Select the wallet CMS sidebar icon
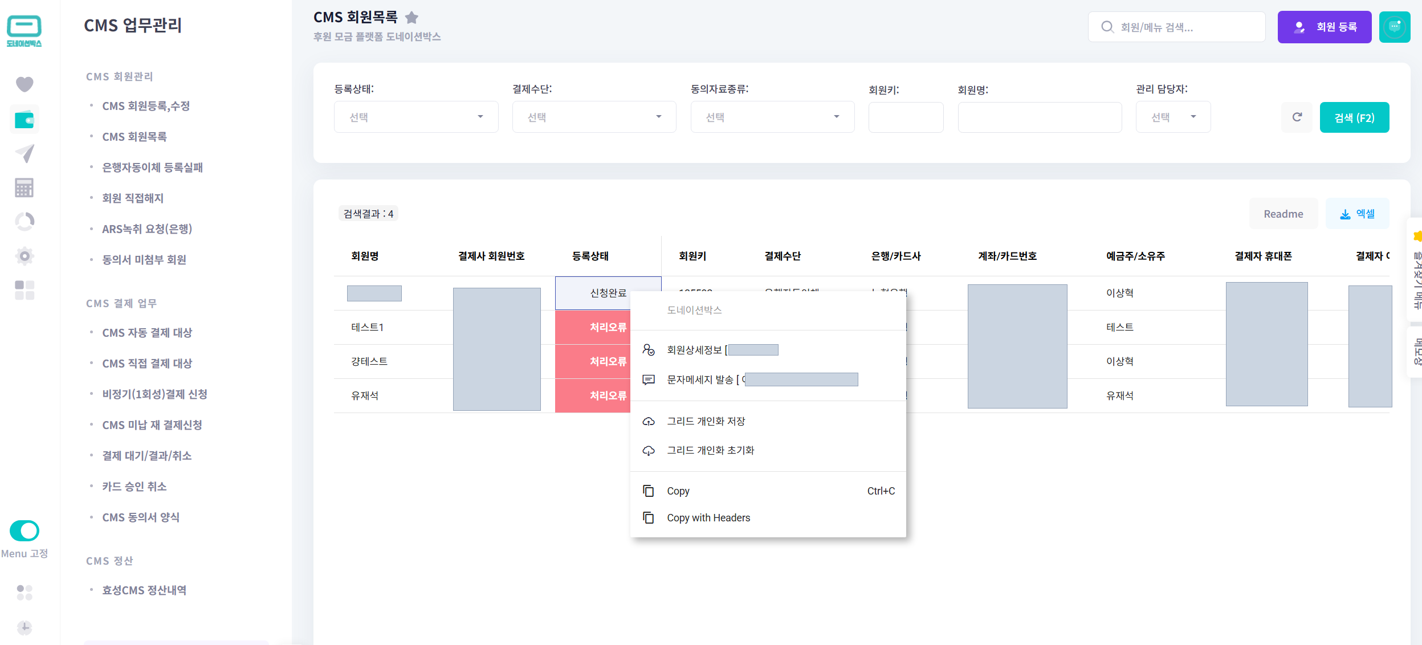This screenshot has width=1422, height=645. pyautogui.click(x=25, y=120)
